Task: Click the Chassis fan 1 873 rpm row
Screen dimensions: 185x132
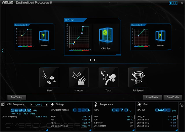Action: click(156, 120)
